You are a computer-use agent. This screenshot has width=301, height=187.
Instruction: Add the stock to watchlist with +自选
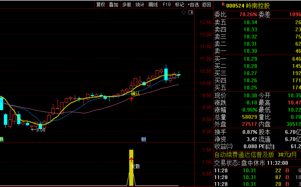[193, 5]
